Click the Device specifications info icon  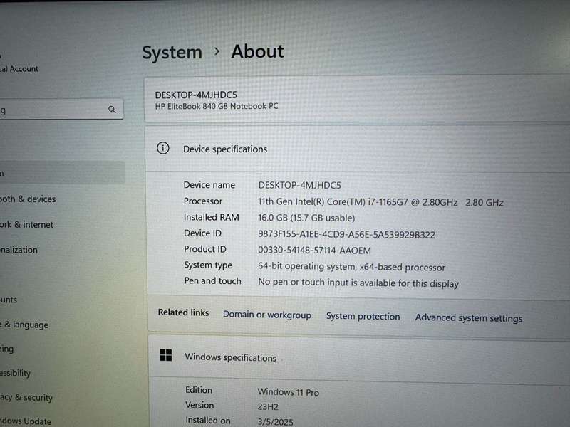click(x=163, y=148)
